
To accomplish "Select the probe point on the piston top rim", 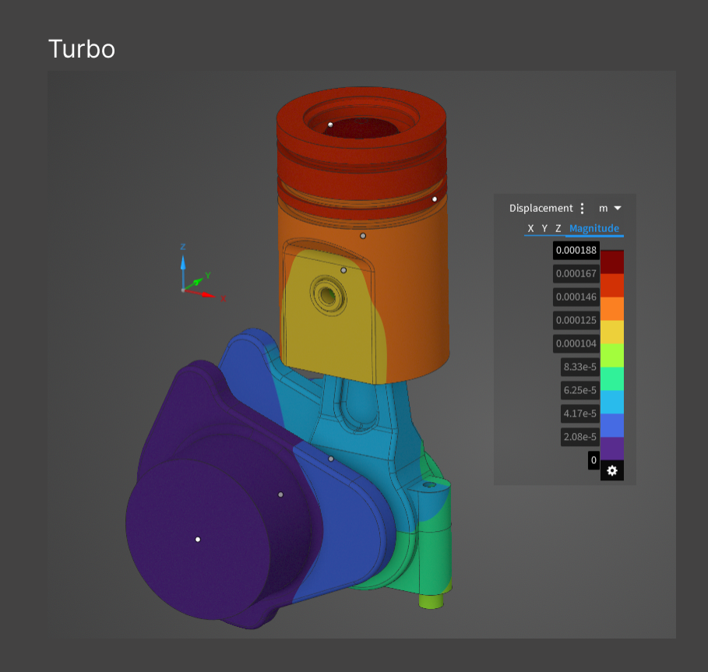I will 330,125.
